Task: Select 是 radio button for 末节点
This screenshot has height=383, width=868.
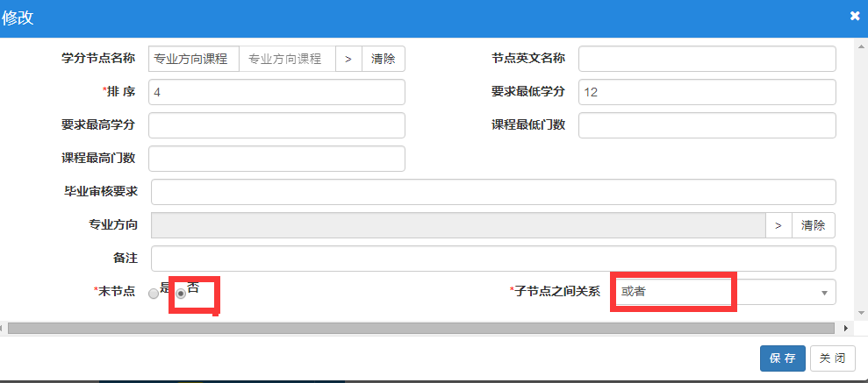Action: coord(154,294)
